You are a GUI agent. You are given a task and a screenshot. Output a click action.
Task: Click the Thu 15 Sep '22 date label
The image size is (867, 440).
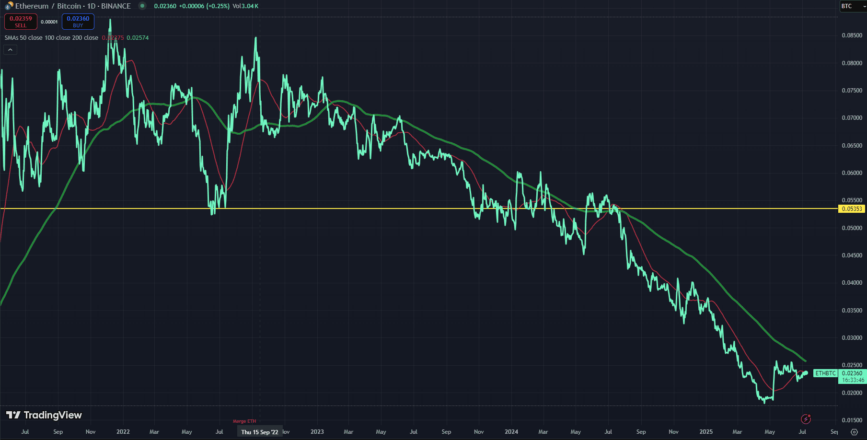point(260,432)
